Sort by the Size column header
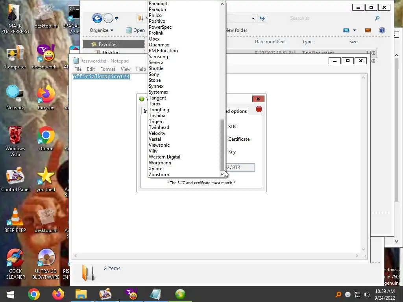The width and height of the screenshot is (403, 302). coord(353,42)
